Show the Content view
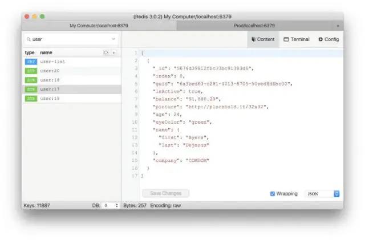 click(262, 39)
